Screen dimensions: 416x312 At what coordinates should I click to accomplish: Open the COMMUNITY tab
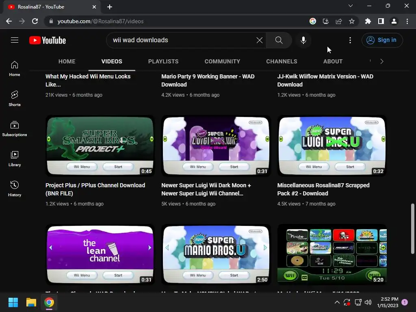(x=222, y=61)
